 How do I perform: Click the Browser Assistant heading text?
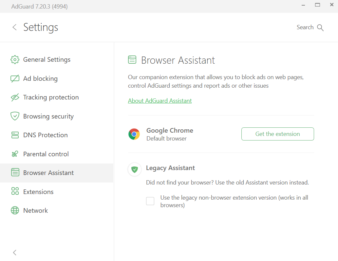click(x=178, y=60)
